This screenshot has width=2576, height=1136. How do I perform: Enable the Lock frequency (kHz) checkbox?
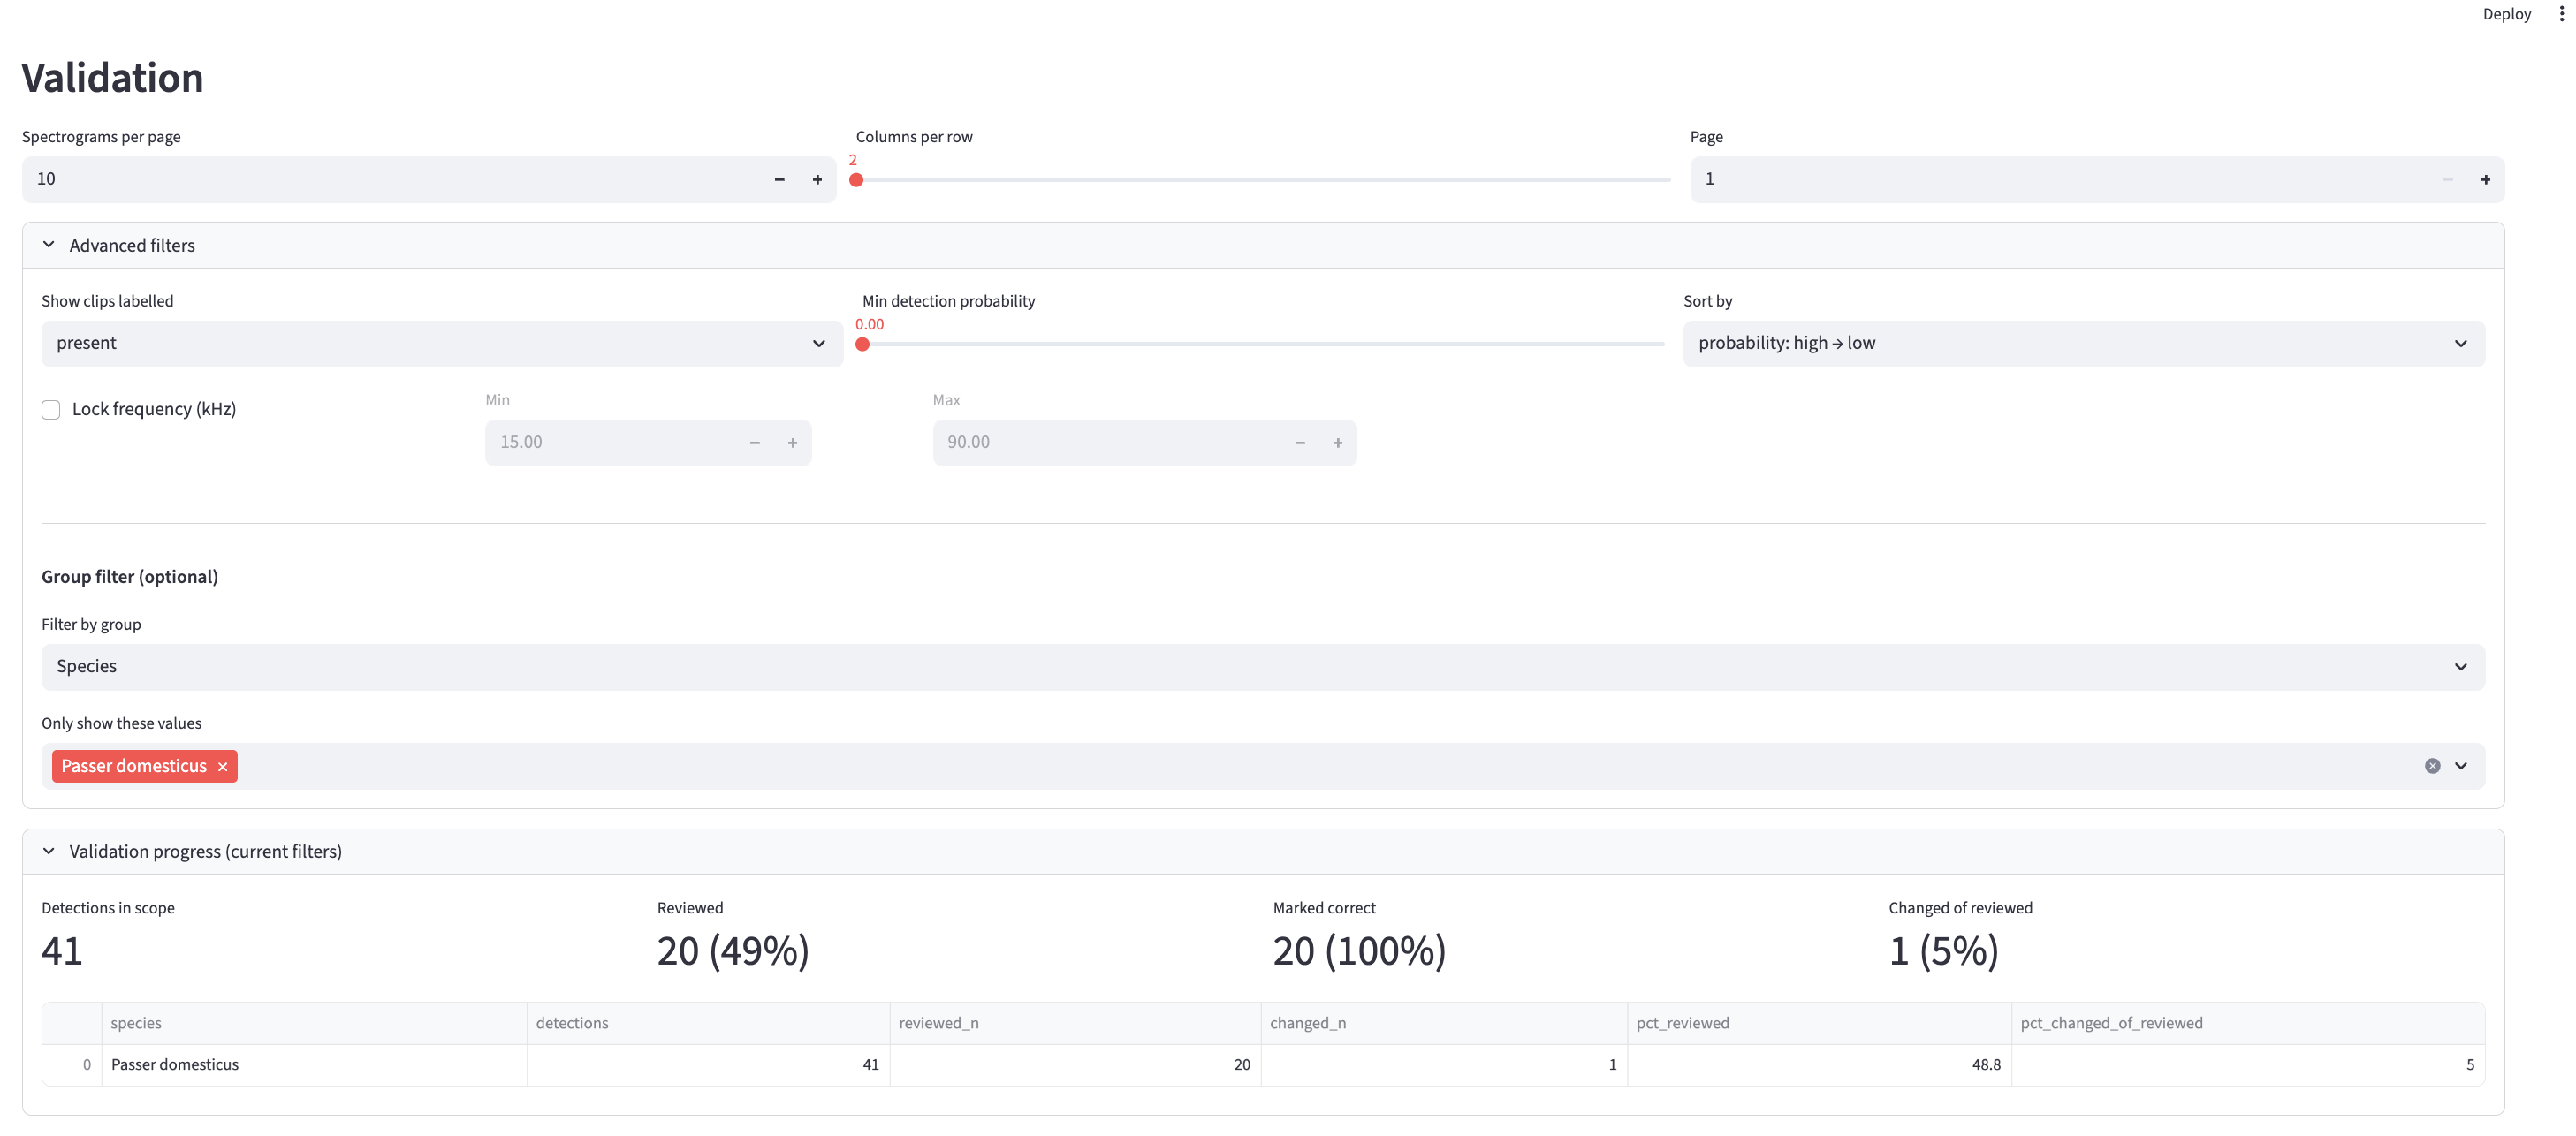pos(51,409)
